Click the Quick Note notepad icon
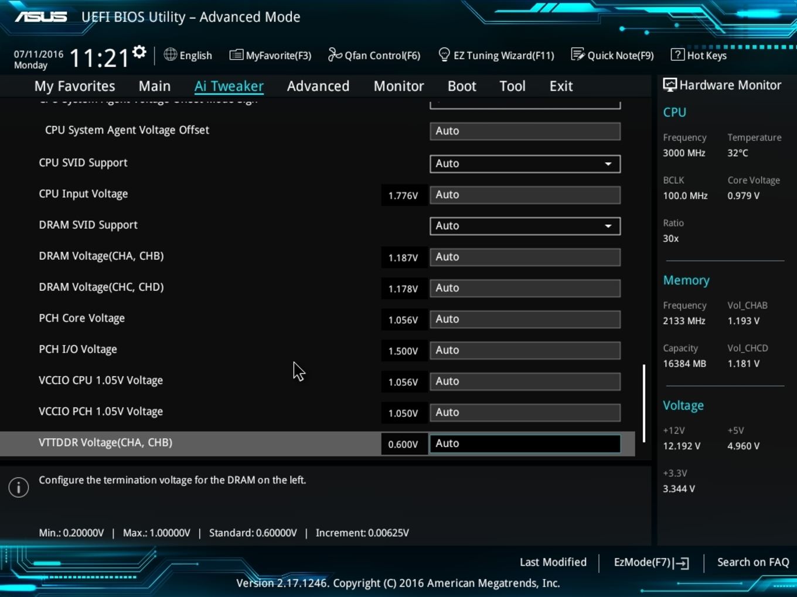The image size is (797, 597). pos(577,54)
